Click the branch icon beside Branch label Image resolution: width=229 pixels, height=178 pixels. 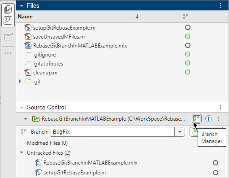24,132
